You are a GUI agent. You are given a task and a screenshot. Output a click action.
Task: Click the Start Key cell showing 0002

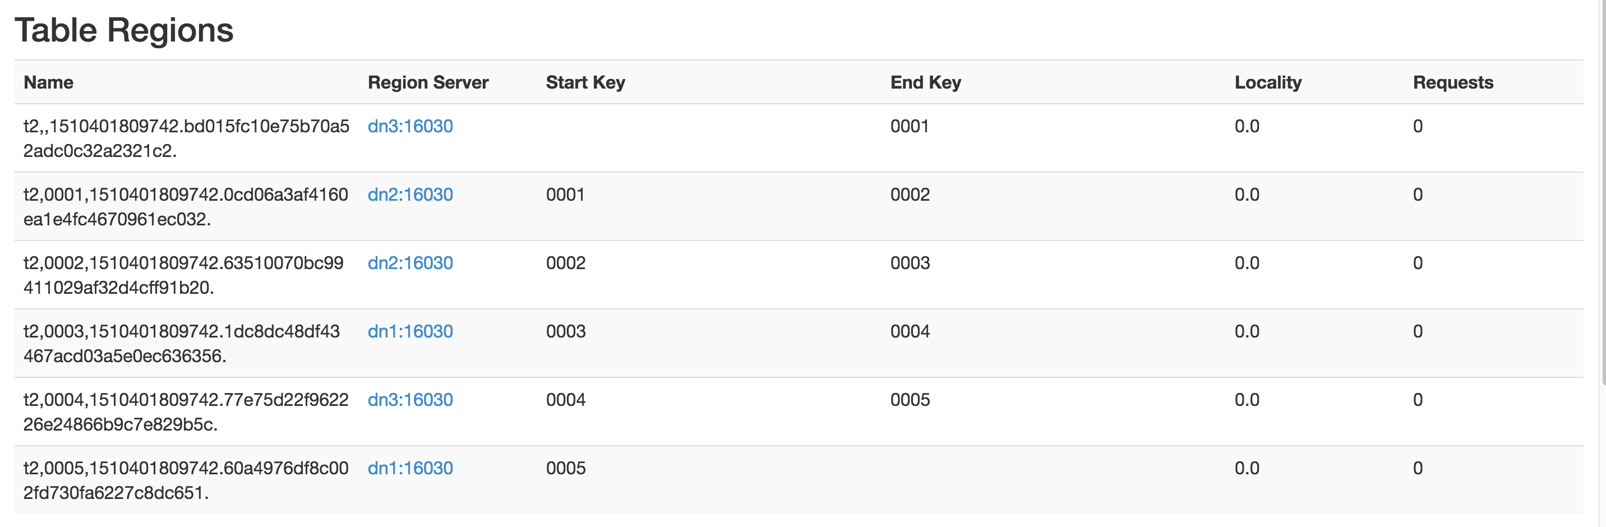(x=565, y=263)
